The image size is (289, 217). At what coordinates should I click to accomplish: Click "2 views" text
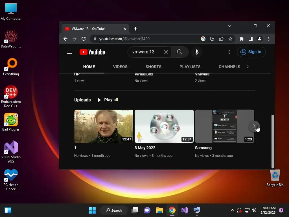[x=201, y=81]
